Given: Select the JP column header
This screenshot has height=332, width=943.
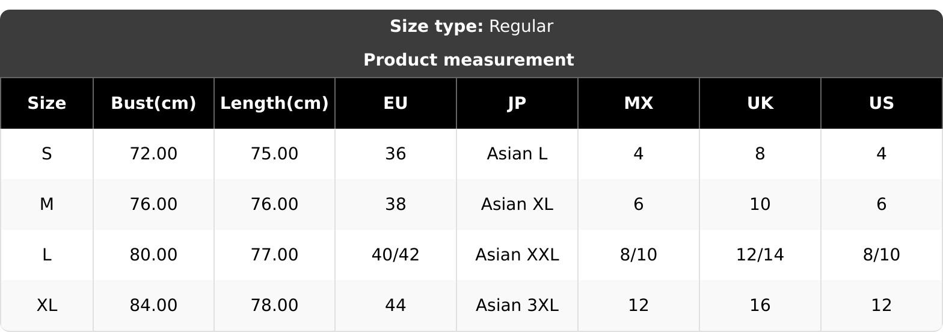Looking at the screenshot, I should (x=517, y=103).
